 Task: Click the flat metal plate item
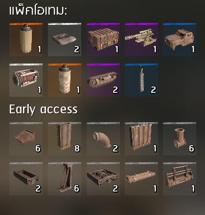[x=65, y=40]
